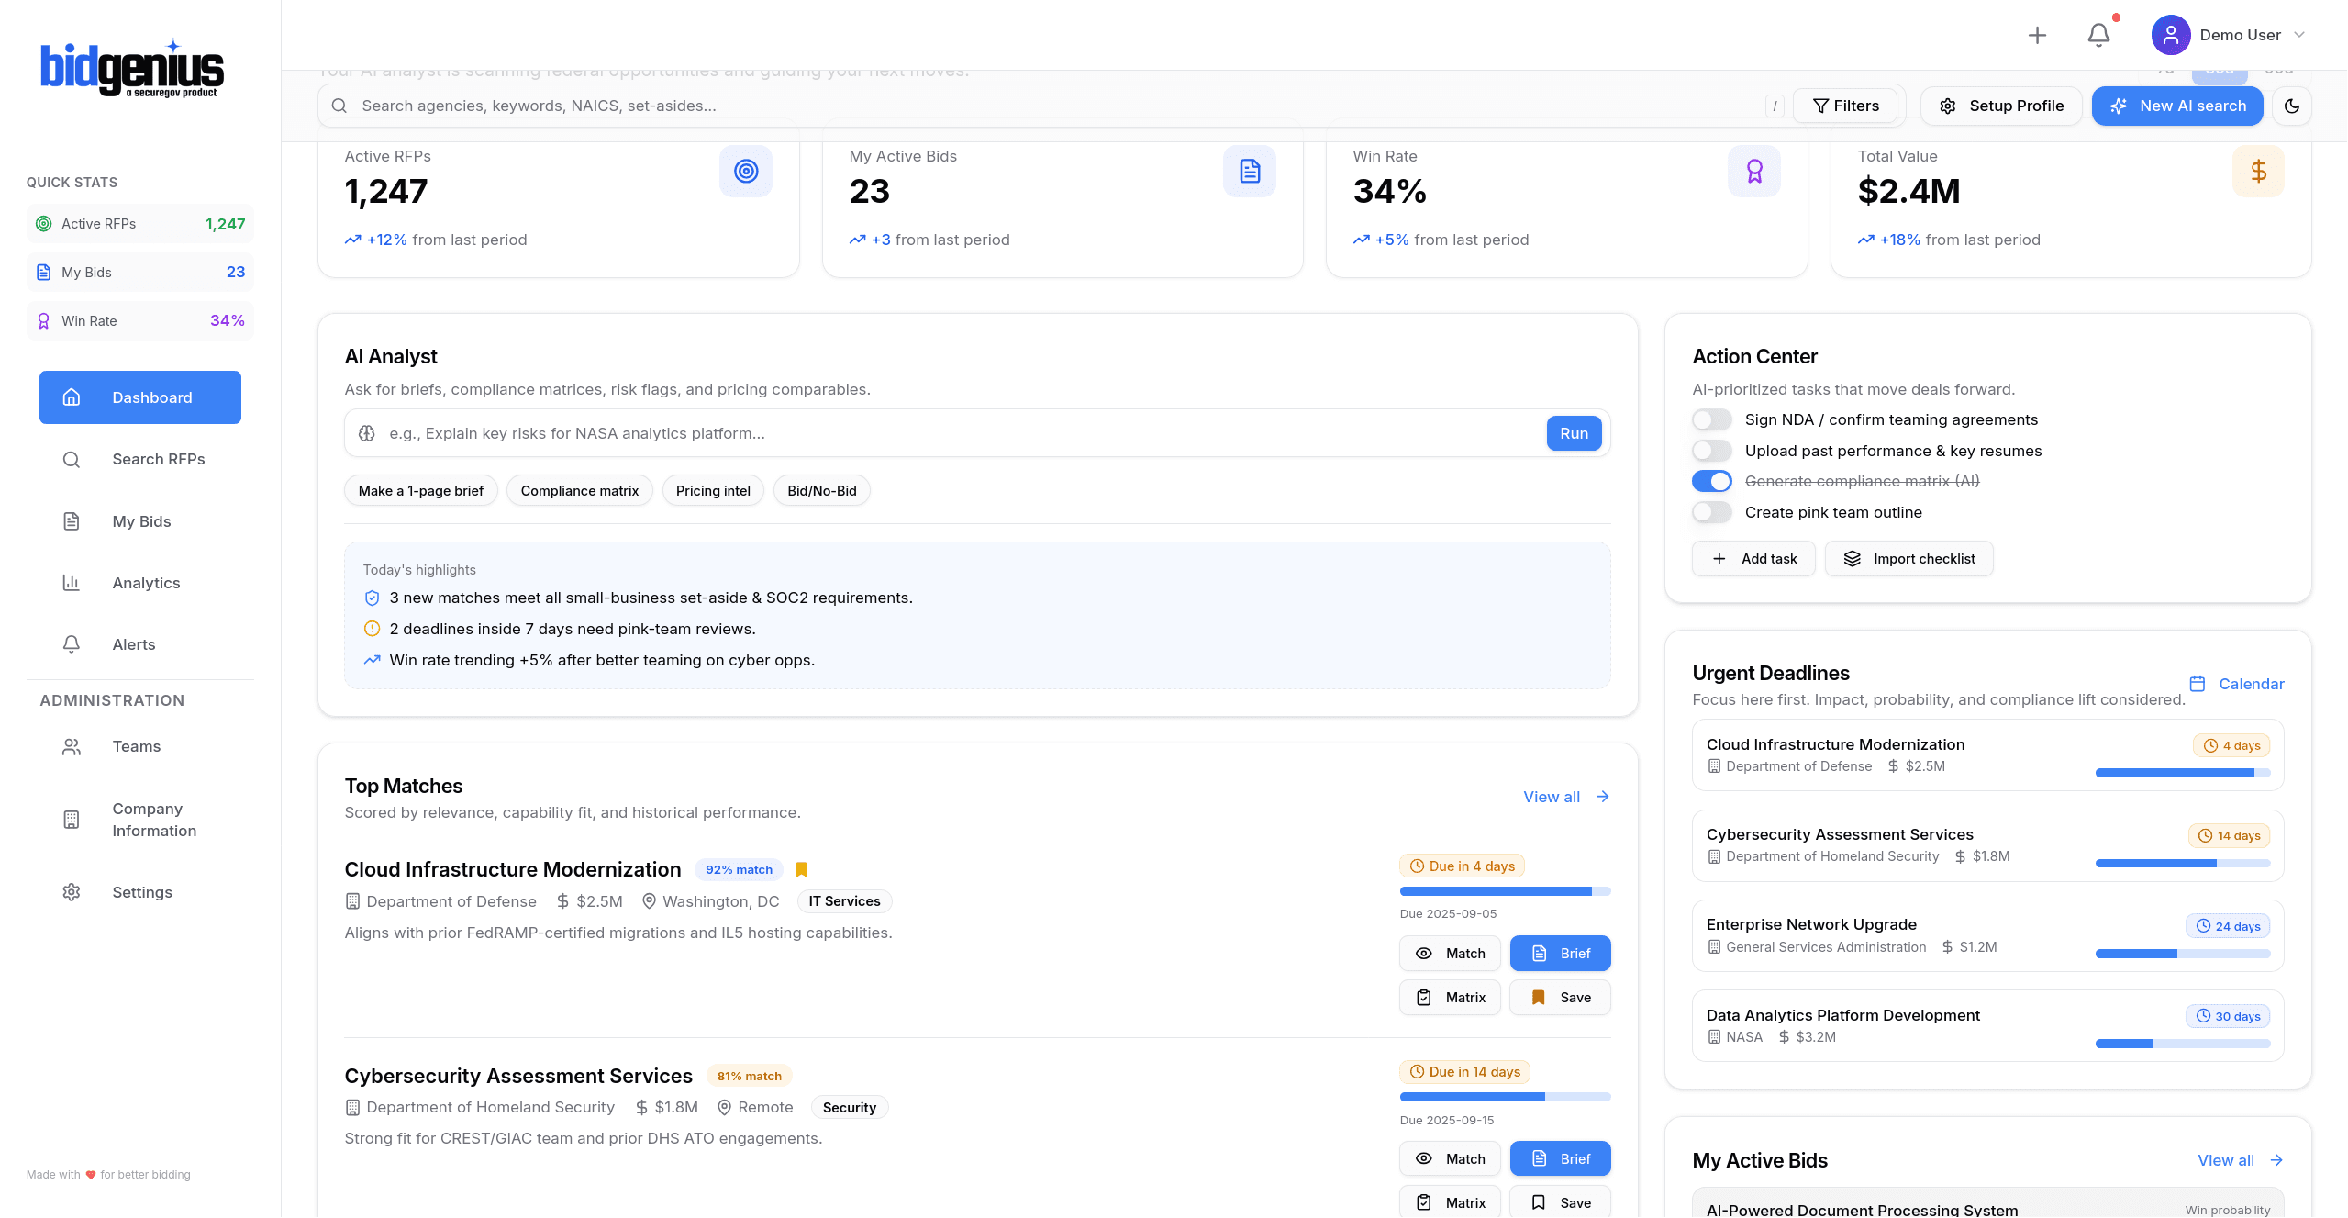Enable the Sign NDA task toggle
This screenshot has height=1218, width=2348.
pos(1710,419)
